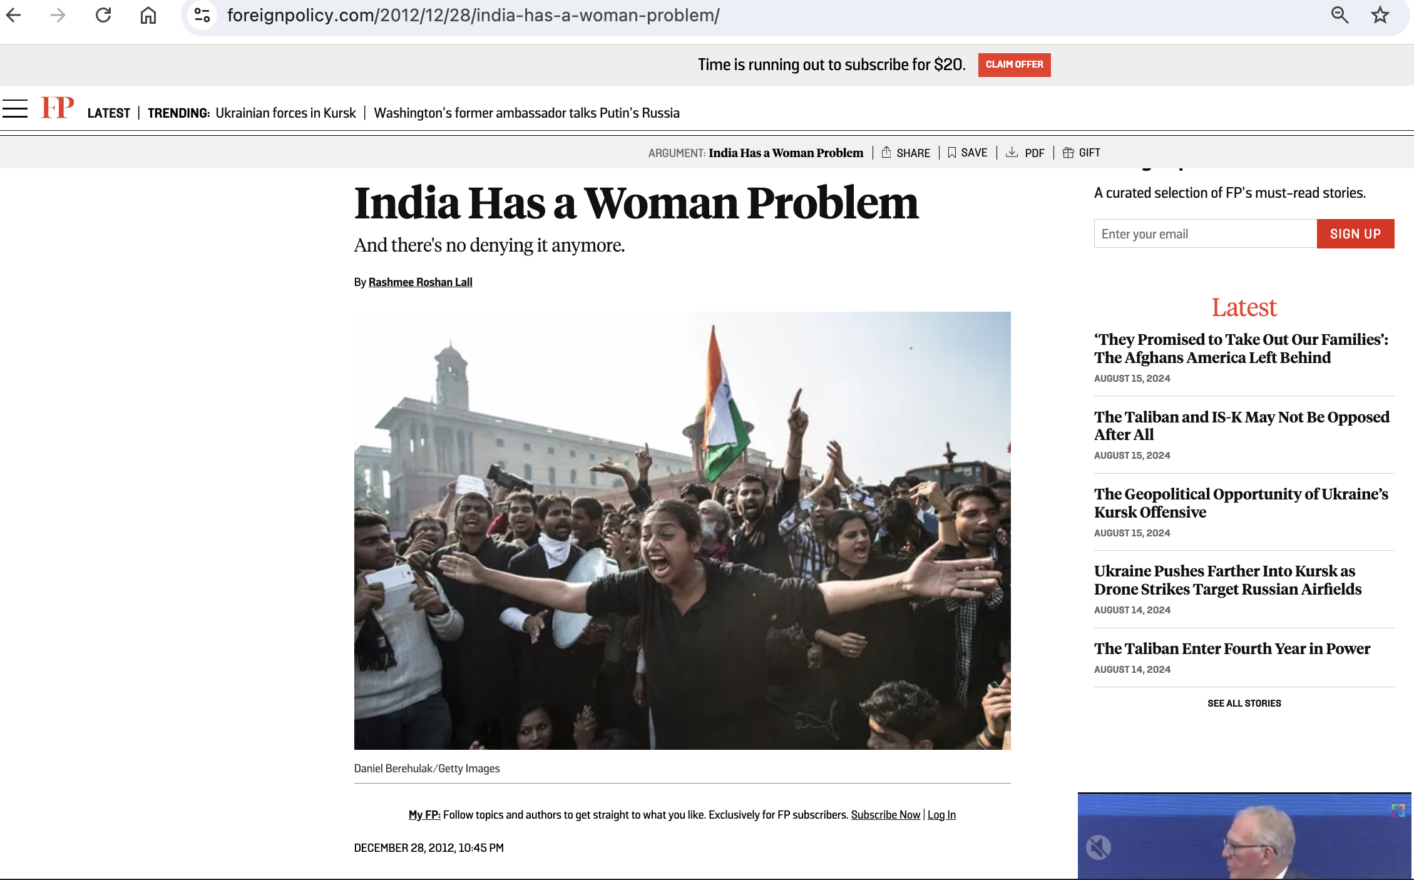The height and width of the screenshot is (880, 1414).
Task: Bookmark page with star icon
Action: coord(1380,15)
